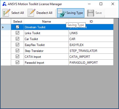Click the Select column header
This screenshot has height=109, width=119.
(x=18, y=21)
